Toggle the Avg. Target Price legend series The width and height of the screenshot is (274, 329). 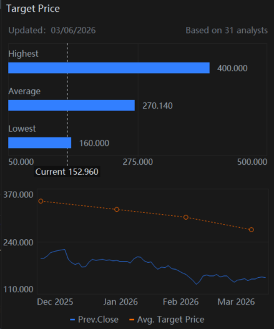pyautogui.click(x=167, y=320)
